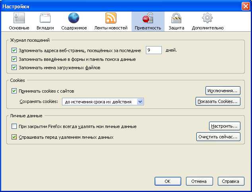The width and height of the screenshot is (252, 192).
Task: Enable deleting personal data when Firefox closes
Action: (14, 126)
